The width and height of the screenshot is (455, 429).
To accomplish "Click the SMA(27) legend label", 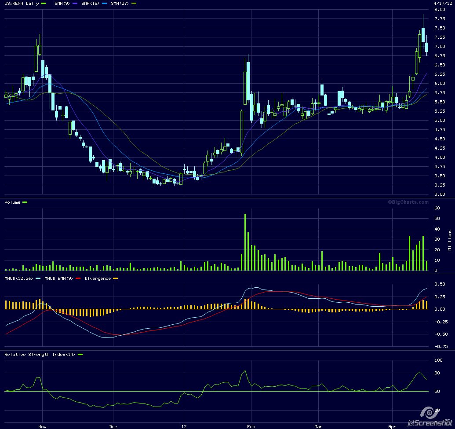I will [x=121, y=3].
